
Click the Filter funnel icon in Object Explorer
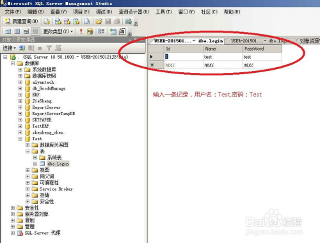click(x=49, y=48)
